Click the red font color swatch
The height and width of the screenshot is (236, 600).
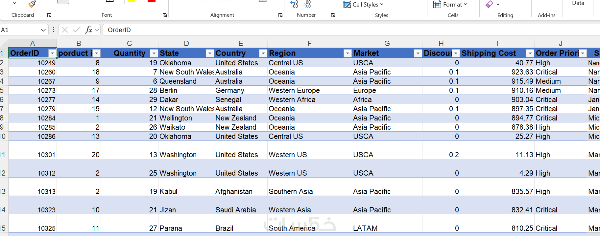point(152,1)
